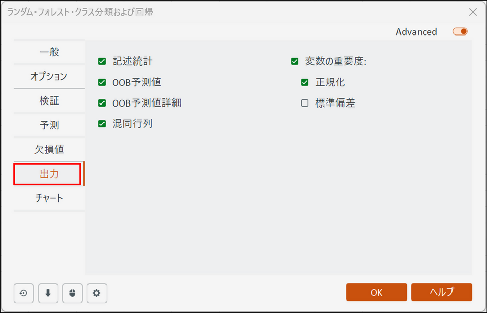Turn off the Advanced toggle switch
This screenshot has width=487, height=313.
pos(460,31)
